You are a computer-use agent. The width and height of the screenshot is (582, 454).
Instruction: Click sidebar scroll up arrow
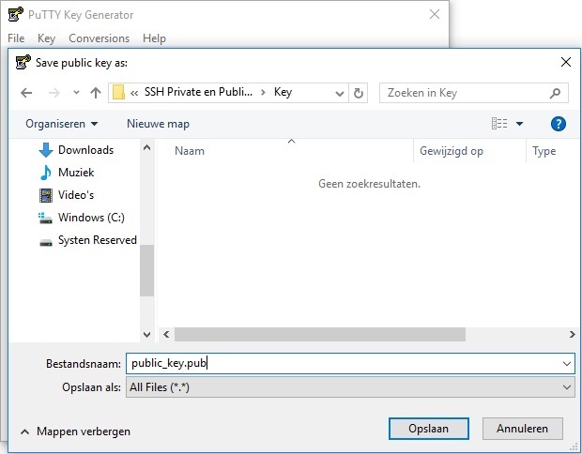click(x=147, y=147)
